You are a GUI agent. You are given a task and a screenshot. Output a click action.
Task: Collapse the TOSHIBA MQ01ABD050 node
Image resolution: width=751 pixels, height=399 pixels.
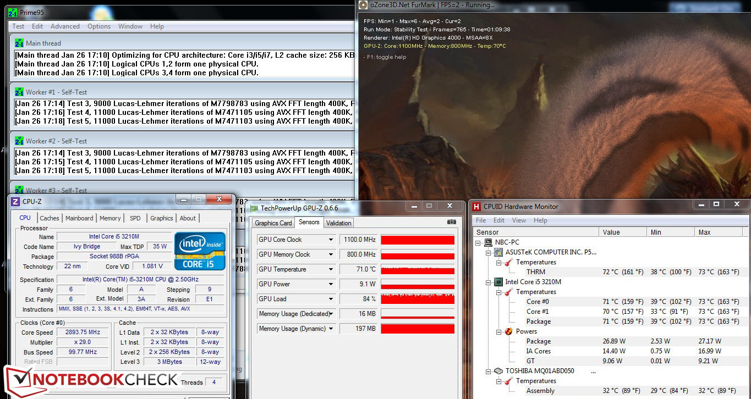pyautogui.click(x=488, y=371)
